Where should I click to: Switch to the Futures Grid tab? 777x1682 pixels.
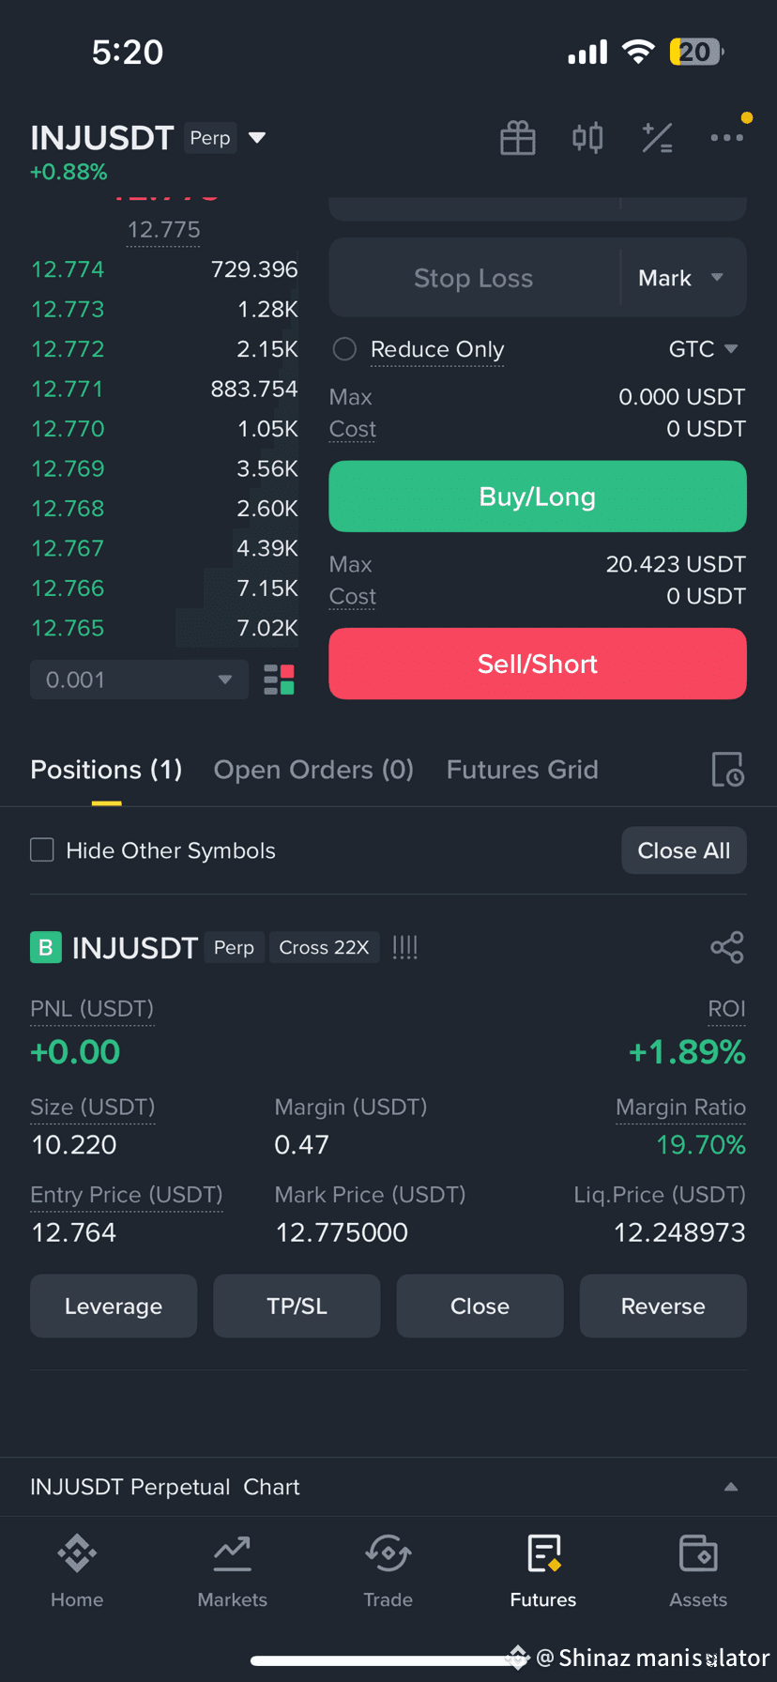coord(522,770)
